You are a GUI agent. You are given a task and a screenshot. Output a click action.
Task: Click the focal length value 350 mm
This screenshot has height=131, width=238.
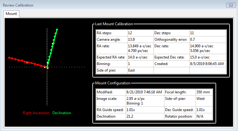[x=203, y=92]
